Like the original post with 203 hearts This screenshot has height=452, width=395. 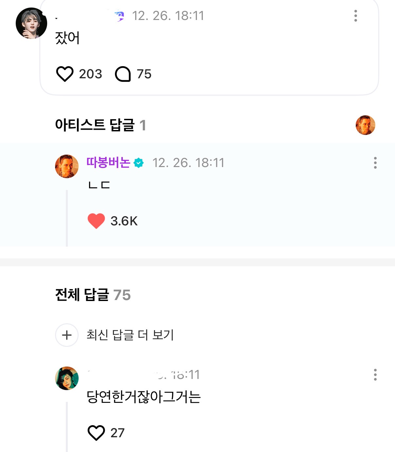[x=65, y=74]
